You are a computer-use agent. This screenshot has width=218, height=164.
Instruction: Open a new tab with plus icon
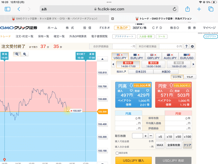click(199, 9)
